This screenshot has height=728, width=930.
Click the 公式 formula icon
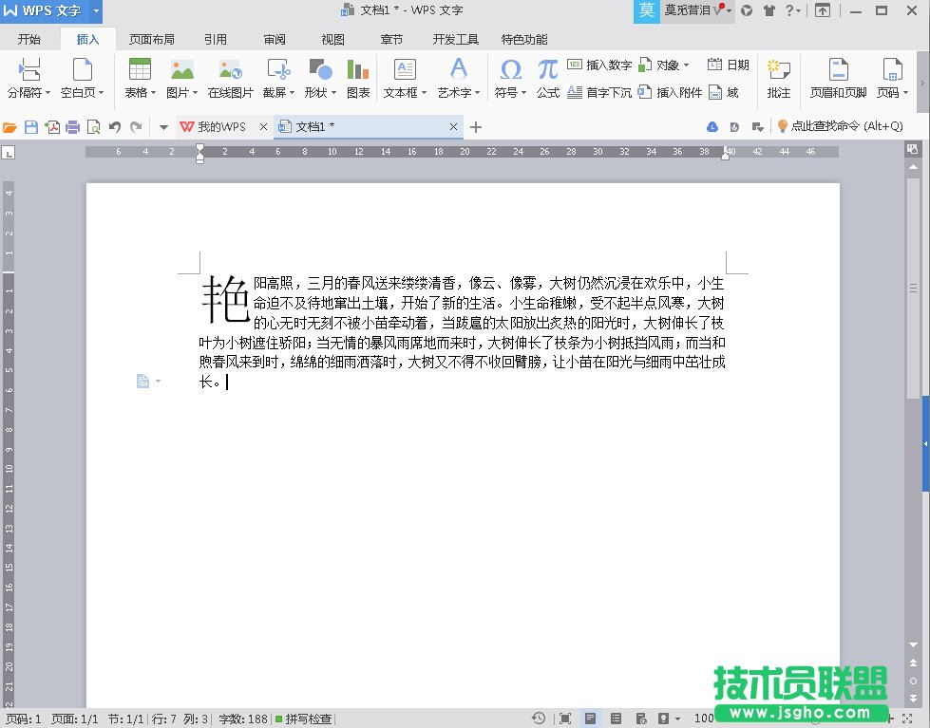point(547,78)
